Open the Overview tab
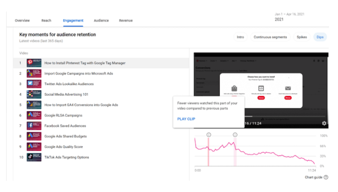This screenshot has width=338, height=192. pos(22,20)
